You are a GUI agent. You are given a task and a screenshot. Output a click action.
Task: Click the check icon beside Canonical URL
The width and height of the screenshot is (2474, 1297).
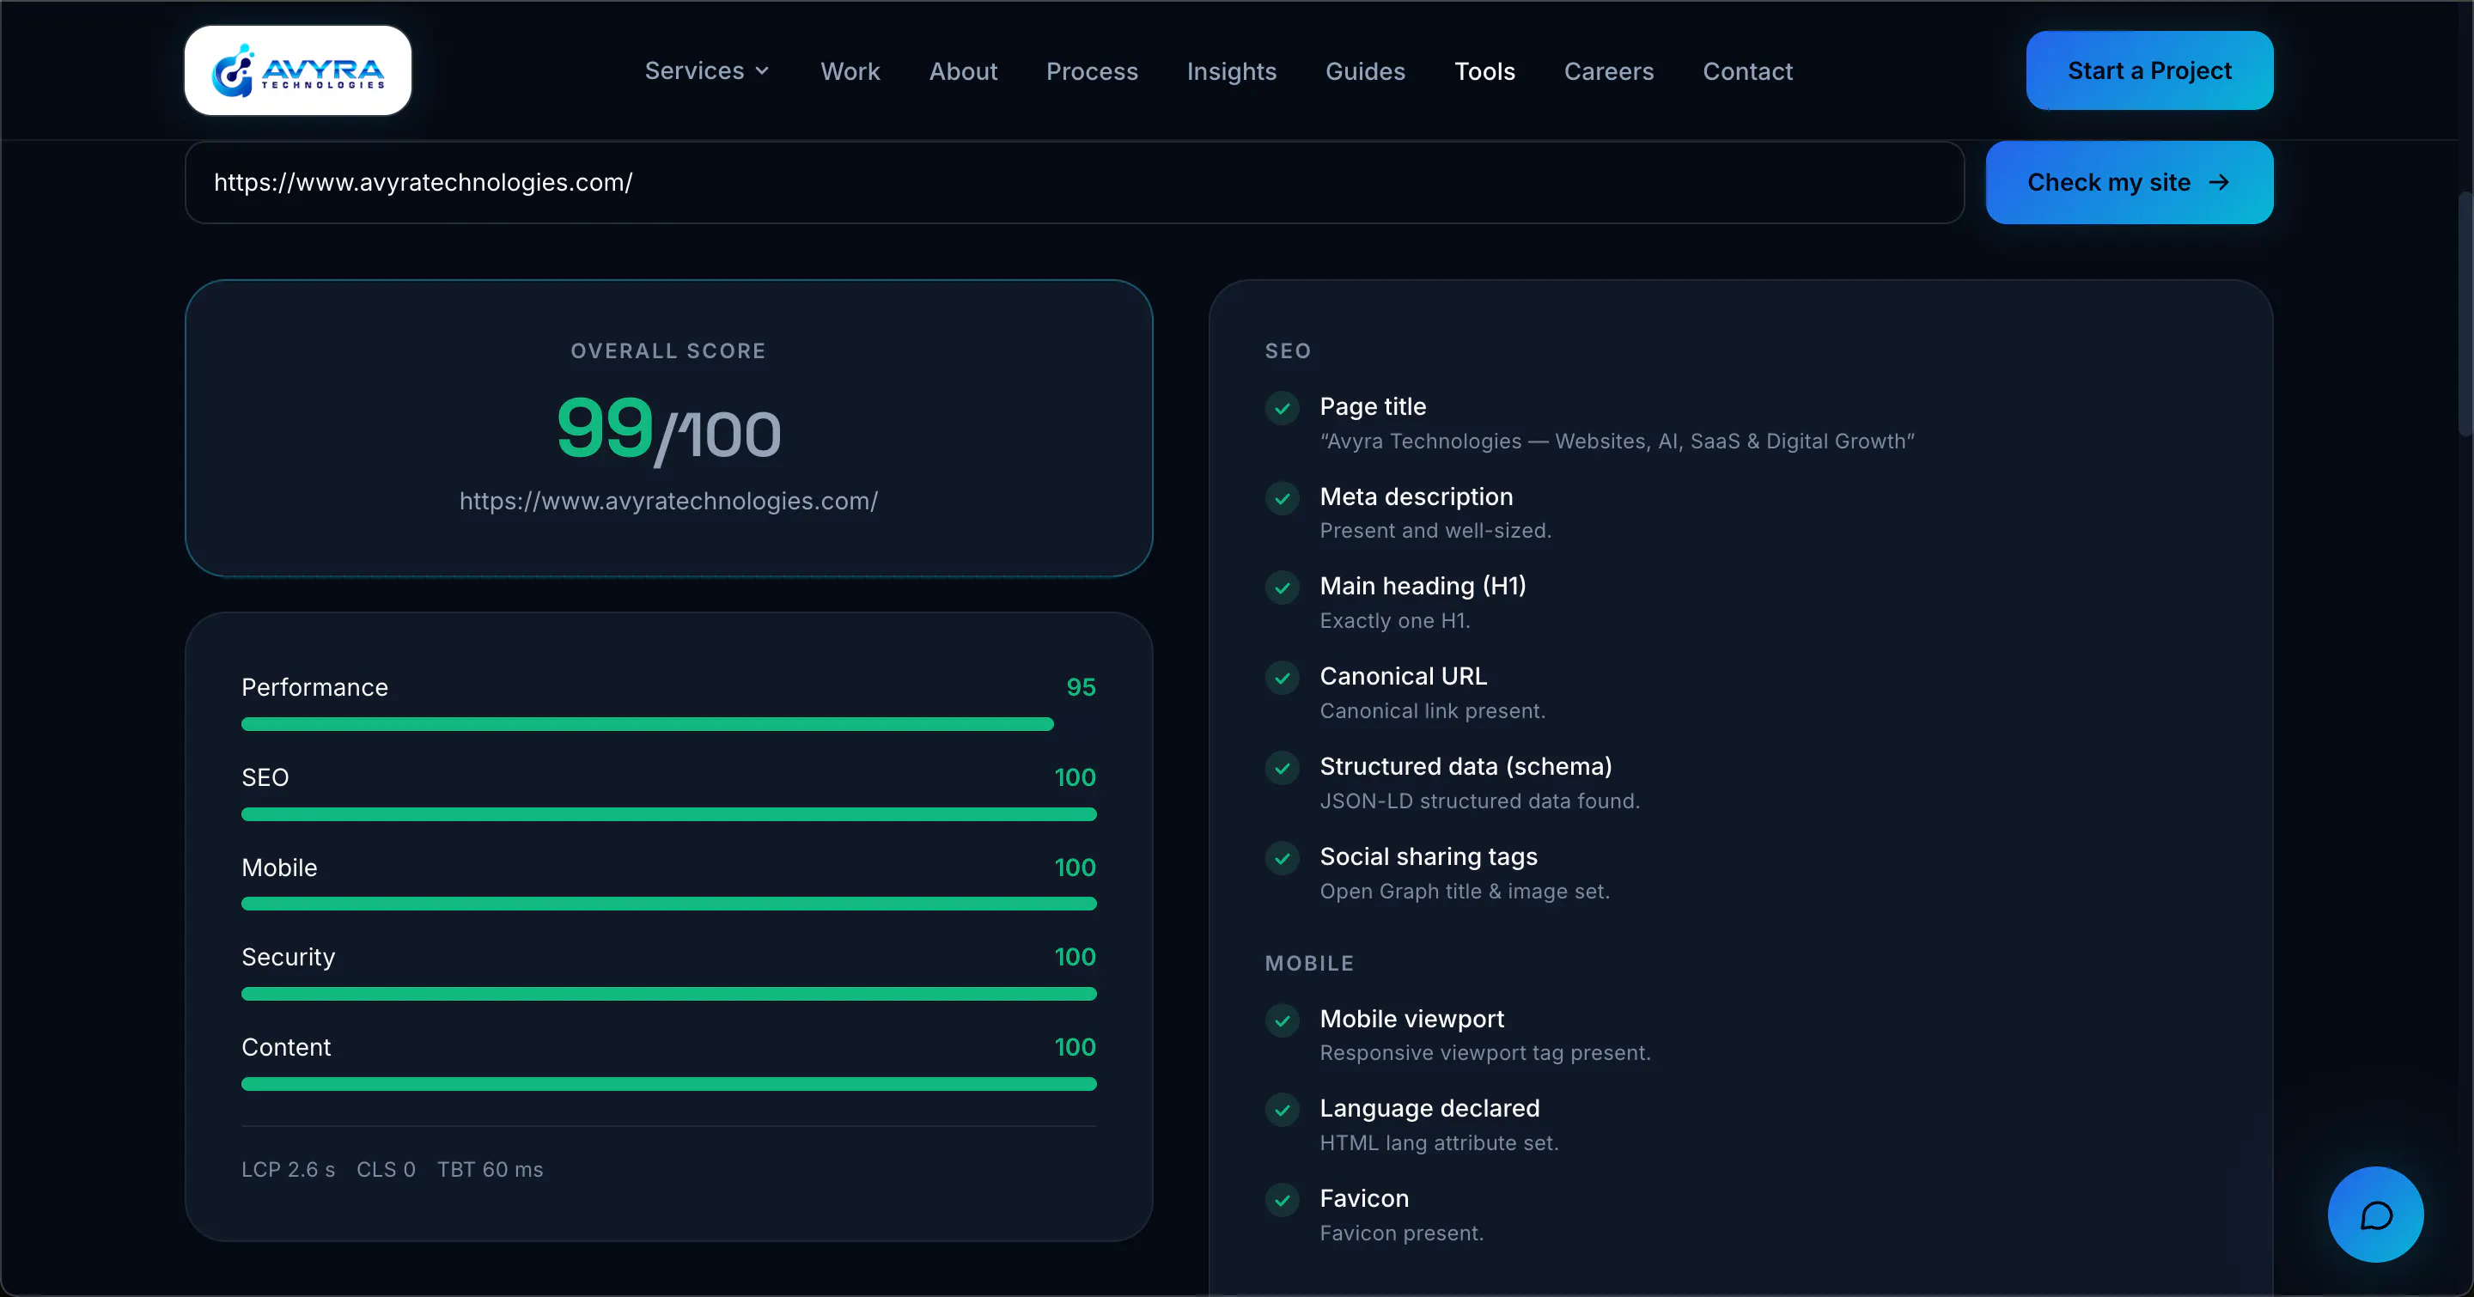point(1283,678)
